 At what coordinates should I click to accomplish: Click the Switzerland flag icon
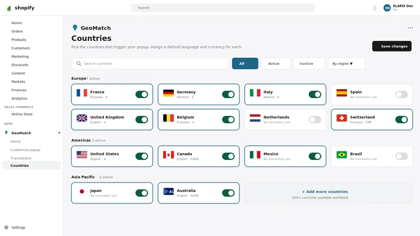[x=342, y=118]
